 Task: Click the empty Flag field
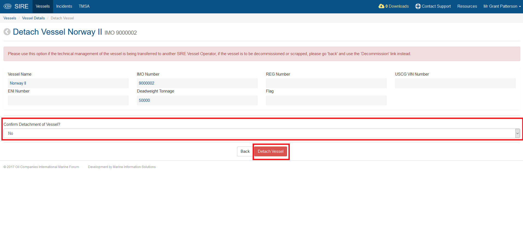click(x=326, y=100)
